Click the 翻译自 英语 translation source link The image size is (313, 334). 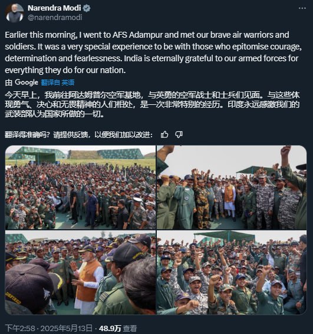[58, 82]
